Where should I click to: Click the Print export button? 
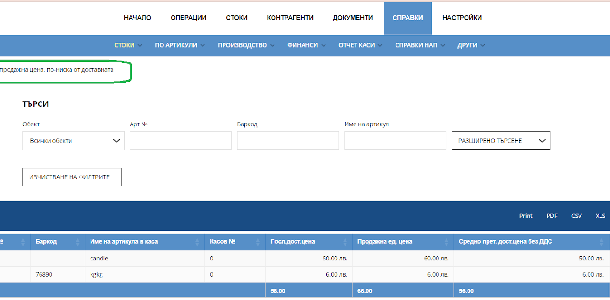[x=526, y=216]
